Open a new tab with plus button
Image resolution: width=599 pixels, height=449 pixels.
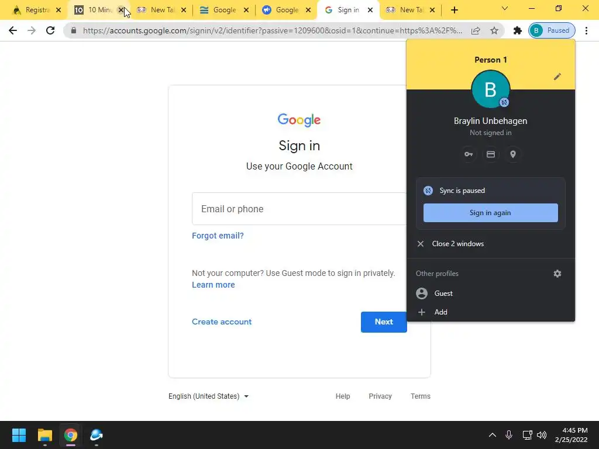pos(454,11)
